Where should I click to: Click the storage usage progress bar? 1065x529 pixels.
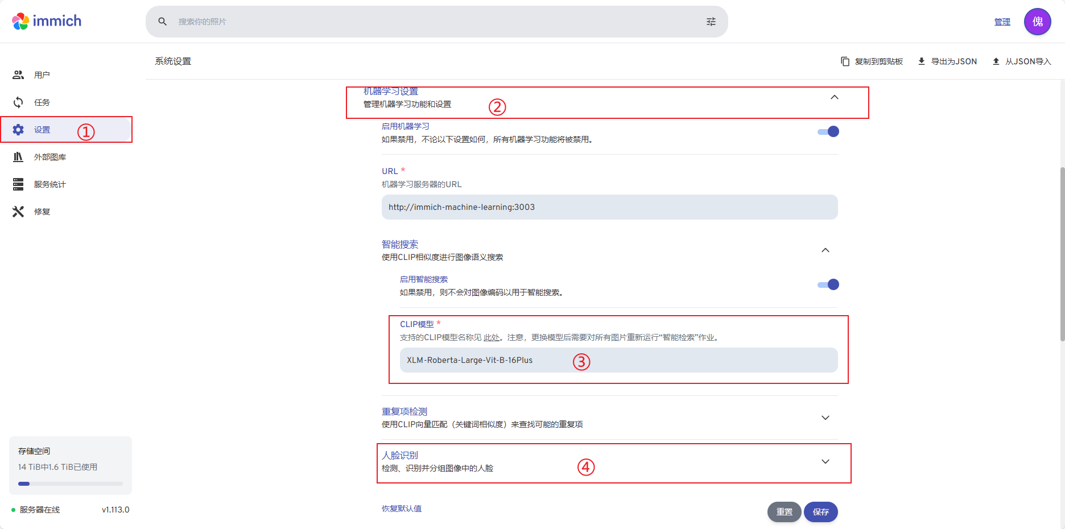coord(71,484)
